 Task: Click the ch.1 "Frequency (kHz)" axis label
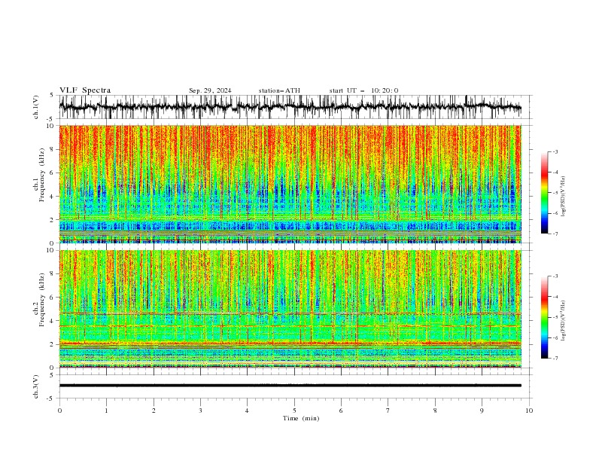pyautogui.click(x=42, y=175)
